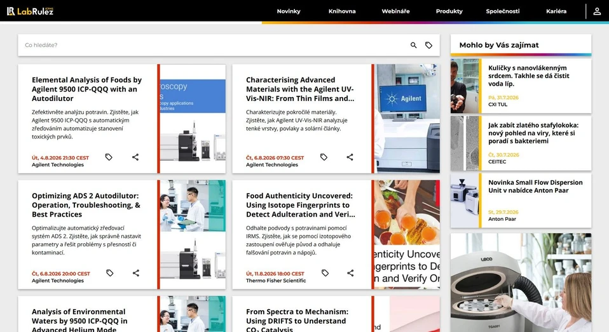
Task: Share the Optimizing ADS 2 Autodilutor webinar
Action: [x=136, y=273]
